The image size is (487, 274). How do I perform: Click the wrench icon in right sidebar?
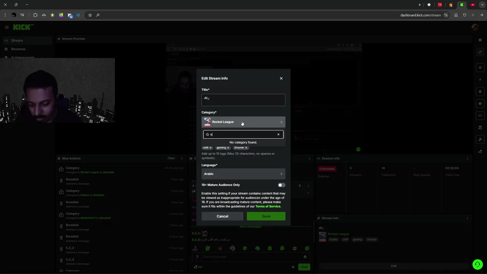(x=480, y=139)
